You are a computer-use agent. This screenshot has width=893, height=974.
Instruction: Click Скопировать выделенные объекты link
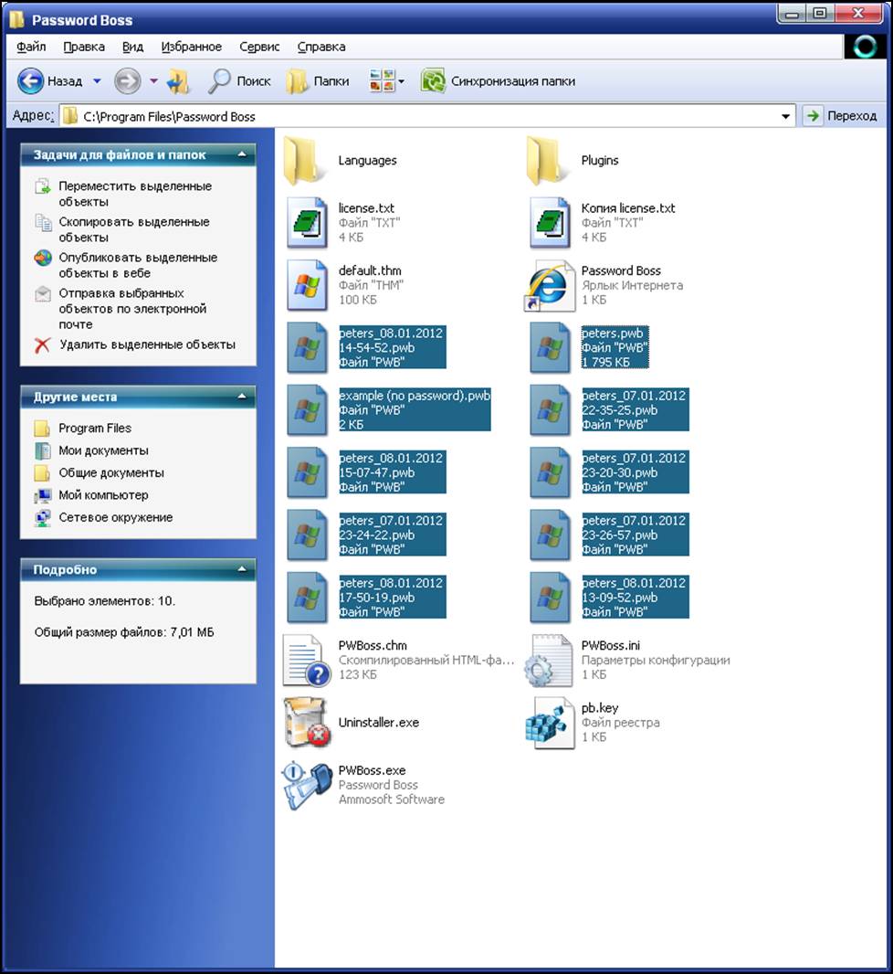coord(134,229)
